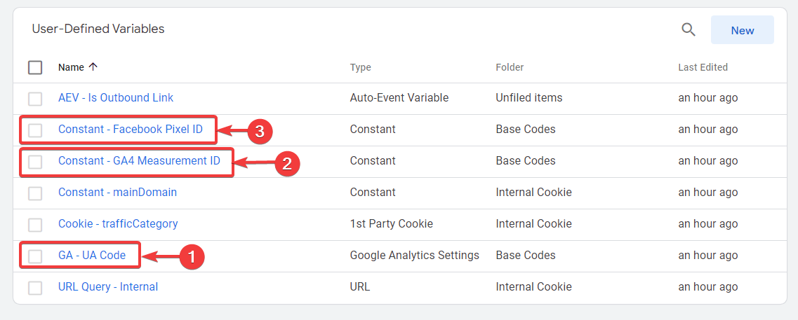
Task: Open AEV - Is Outbound Link variable
Action: [x=116, y=98]
